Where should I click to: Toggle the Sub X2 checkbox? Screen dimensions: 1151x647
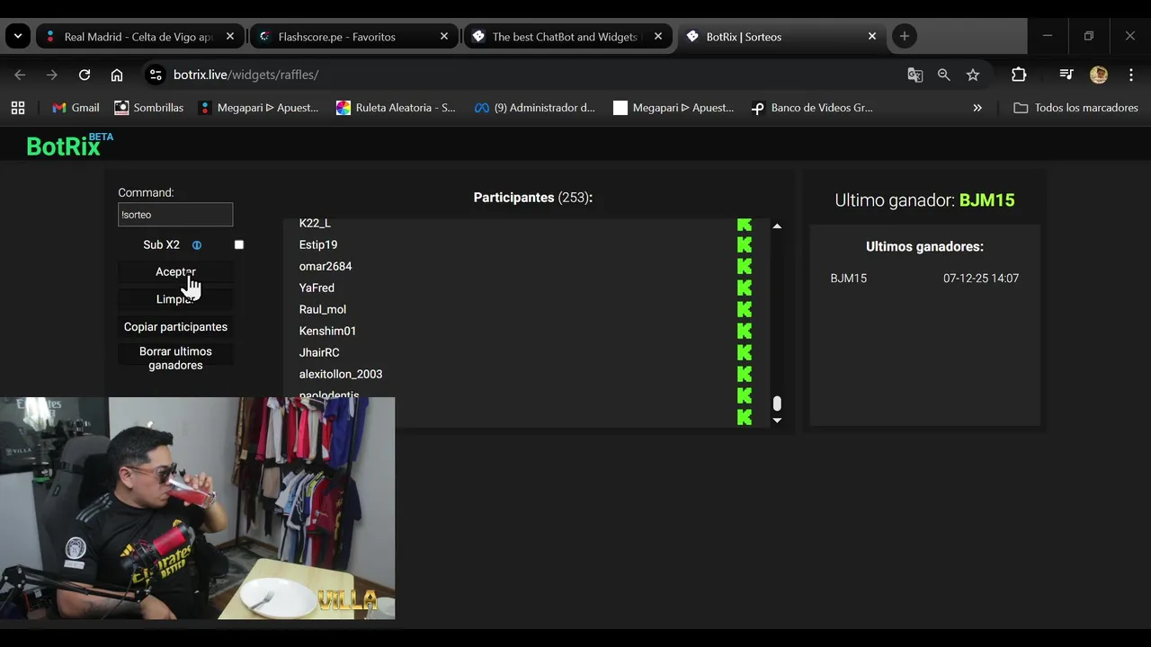239,244
